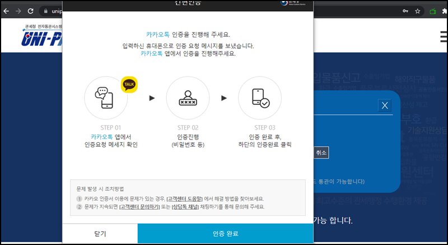Click the 인증 완료 button

tap(226, 234)
